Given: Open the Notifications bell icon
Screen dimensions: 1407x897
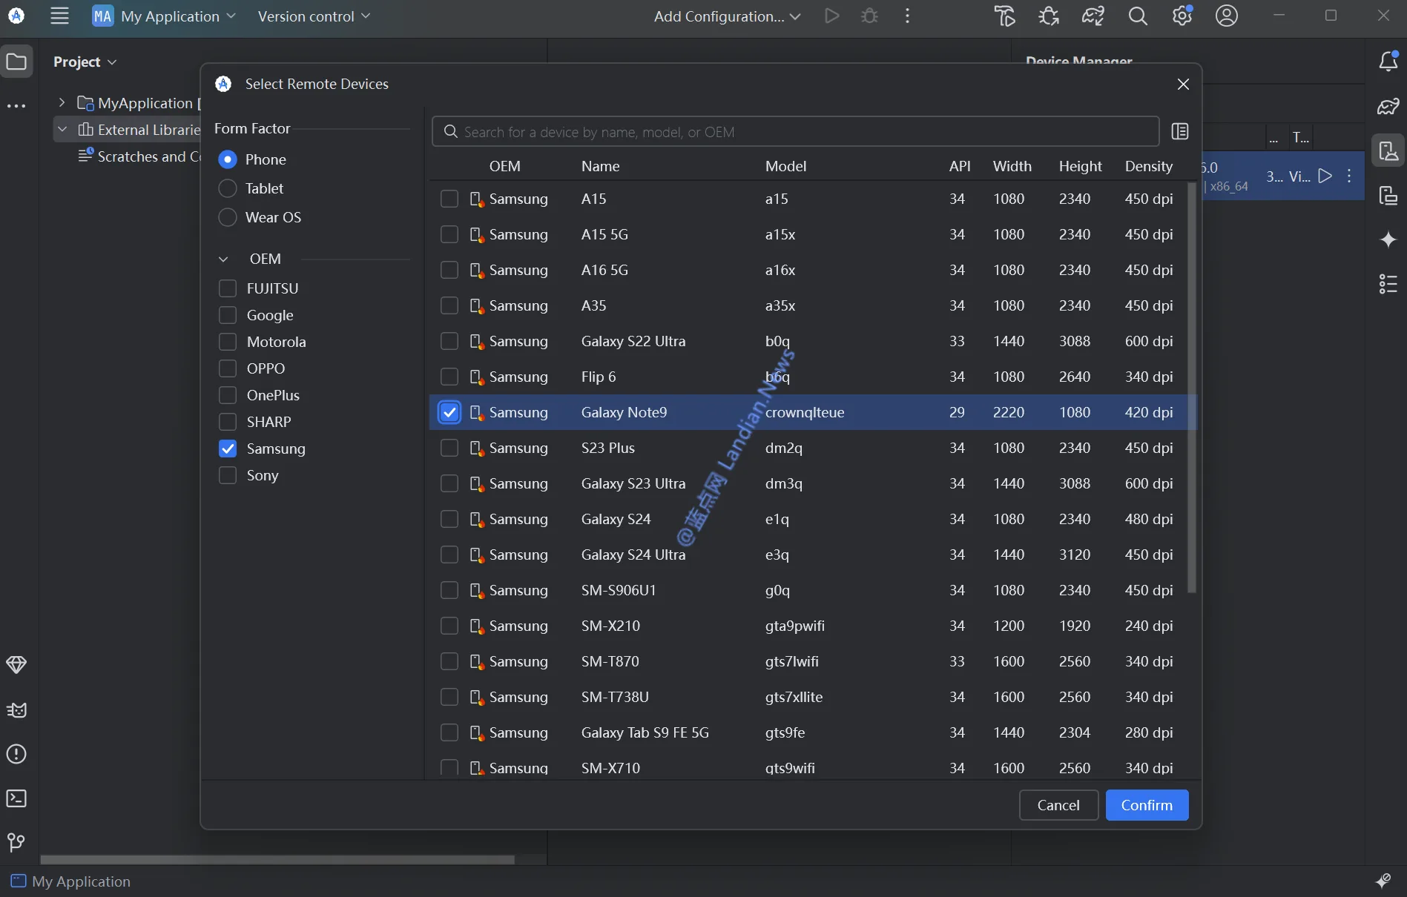Looking at the screenshot, I should pyautogui.click(x=1388, y=62).
